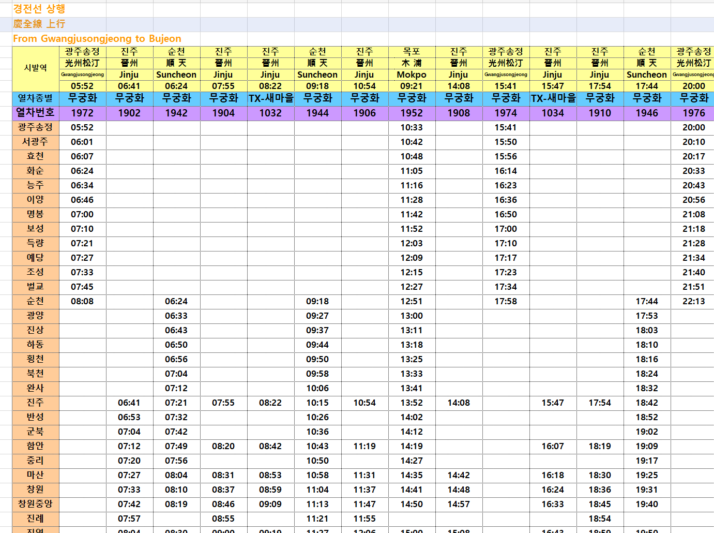Click the 서광주 station label
Viewport: 714px width, 533px height.
coord(36,142)
